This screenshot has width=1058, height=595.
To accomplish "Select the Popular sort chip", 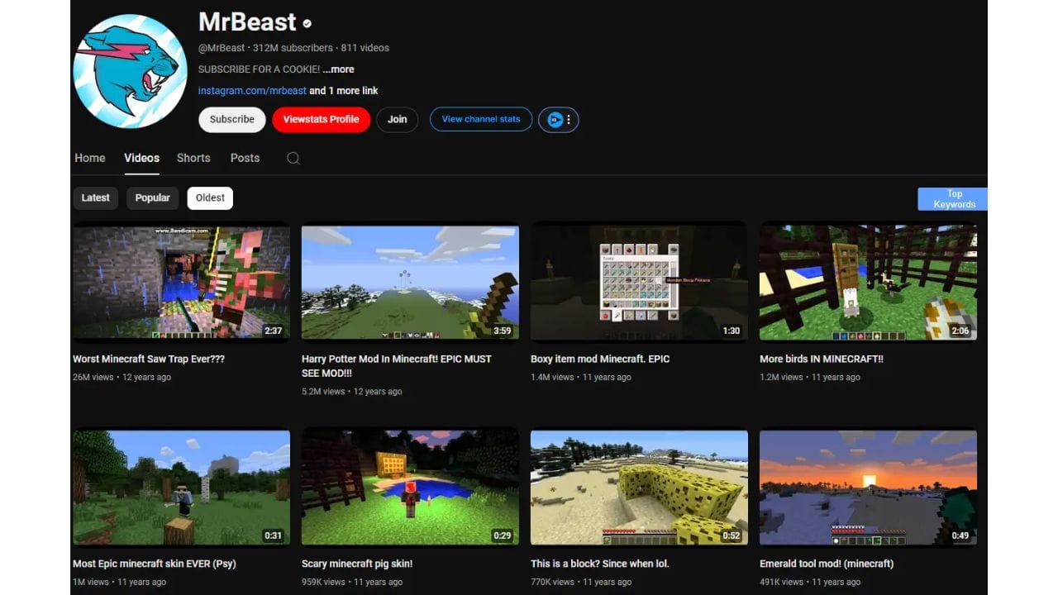I will click(153, 198).
